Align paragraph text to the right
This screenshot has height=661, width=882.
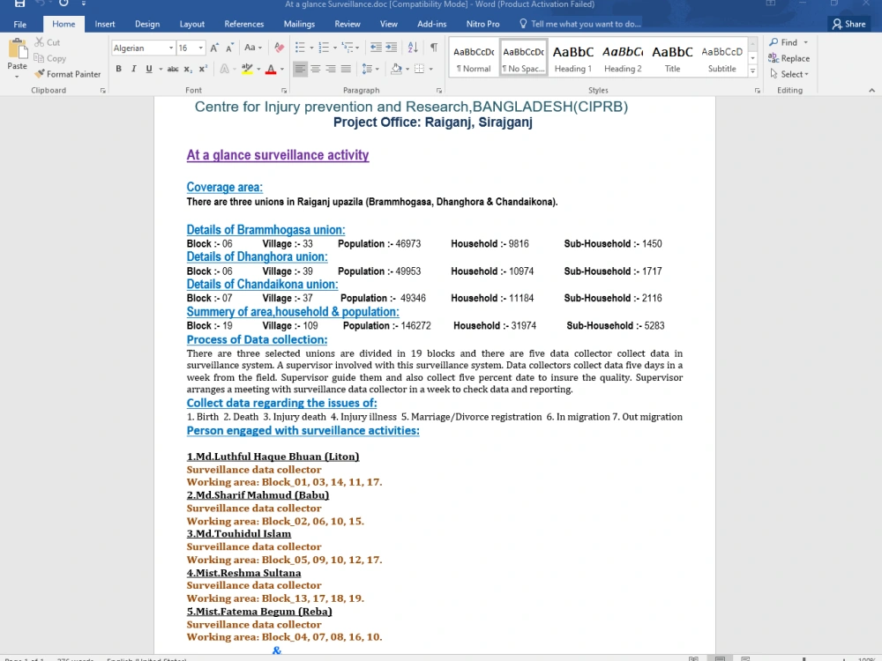pos(331,69)
